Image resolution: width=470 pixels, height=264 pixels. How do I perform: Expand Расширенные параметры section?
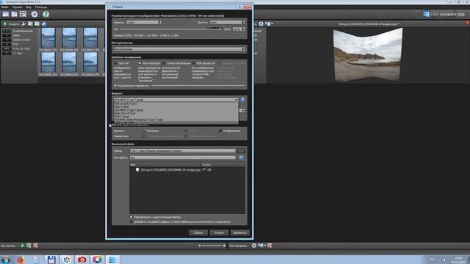click(x=115, y=86)
